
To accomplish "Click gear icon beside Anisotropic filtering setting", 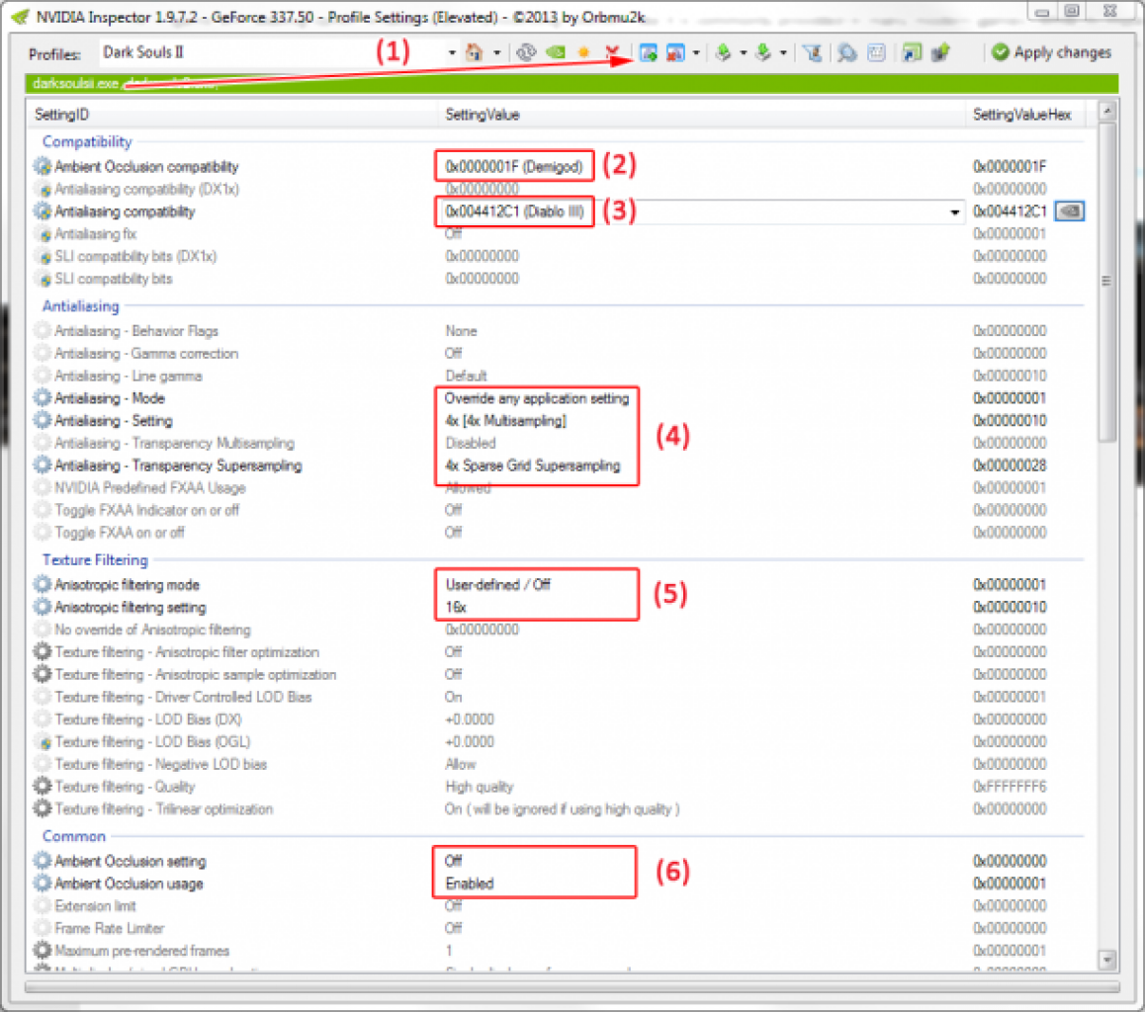I will (43, 607).
